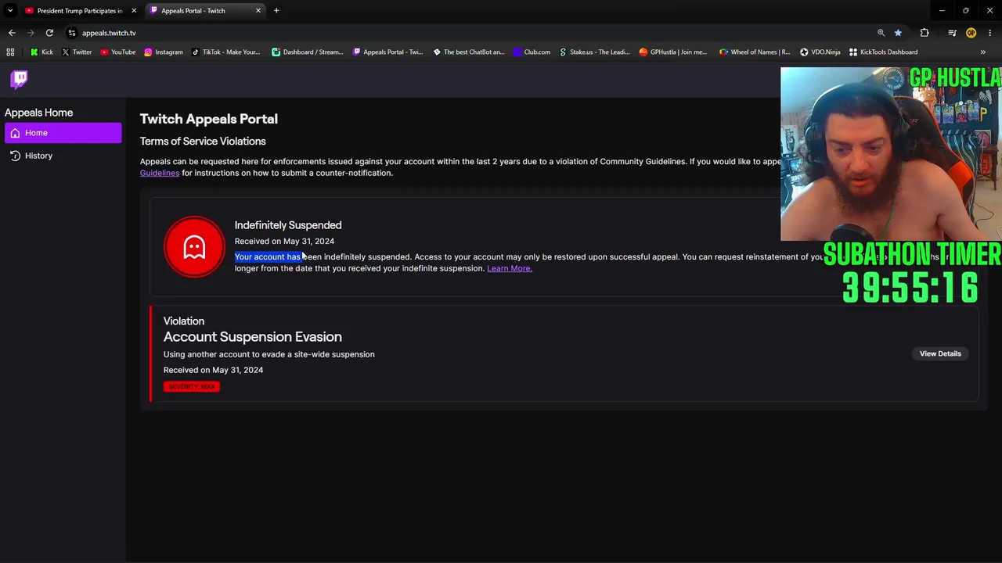This screenshot has height=563, width=1002.
Task: Click the Account Suspension Evasion heading
Action: click(253, 337)
